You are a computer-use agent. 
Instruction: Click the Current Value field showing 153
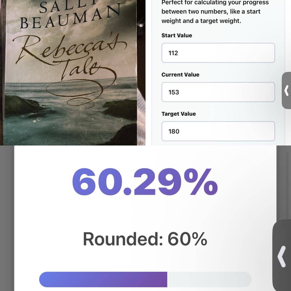pos(218,92)
